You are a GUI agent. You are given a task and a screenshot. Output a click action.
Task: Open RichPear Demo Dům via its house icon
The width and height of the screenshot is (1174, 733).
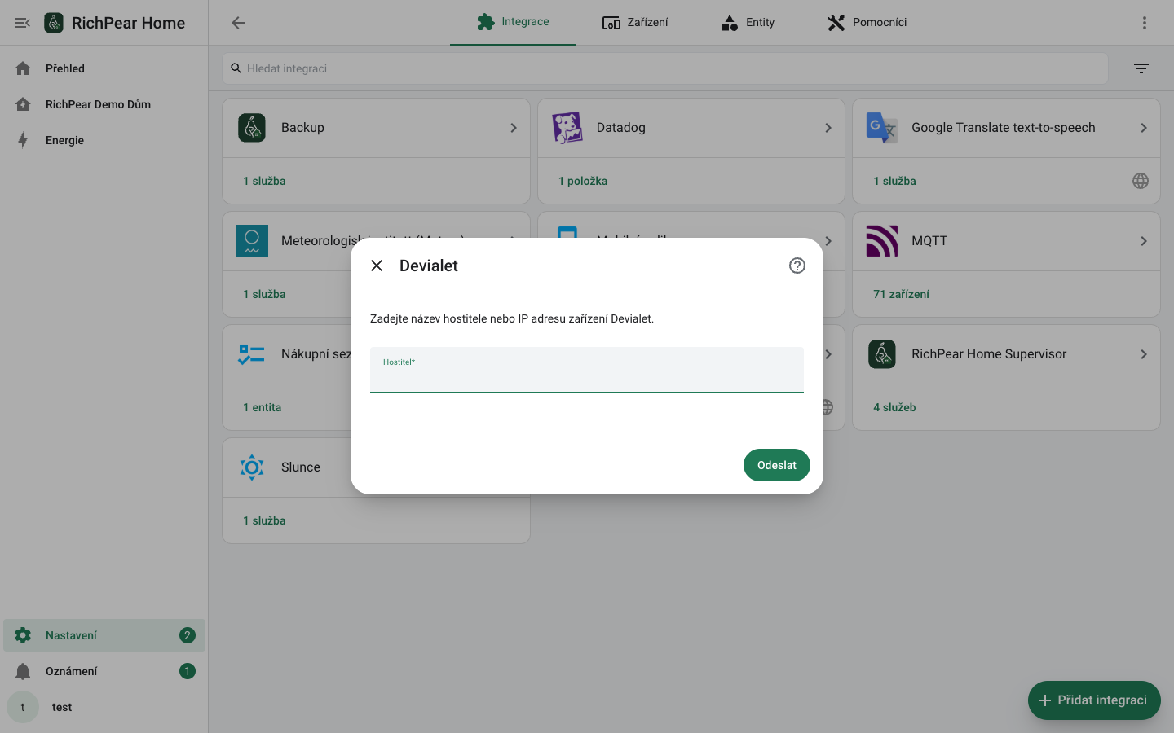coord(23,104)
